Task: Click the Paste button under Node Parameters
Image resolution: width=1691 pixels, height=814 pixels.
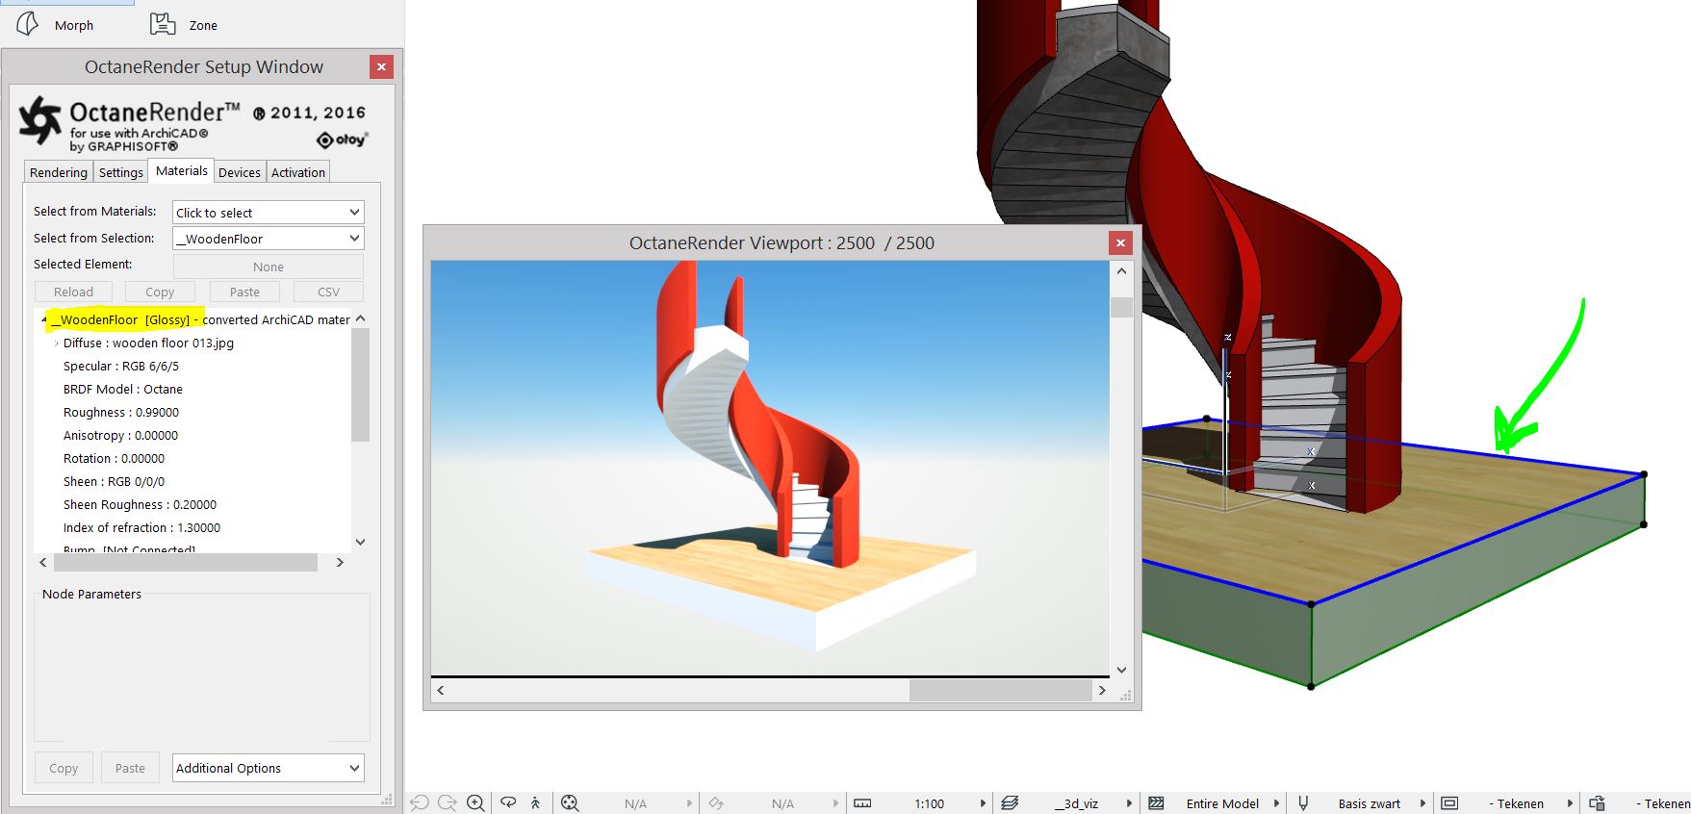Action: 130,768
